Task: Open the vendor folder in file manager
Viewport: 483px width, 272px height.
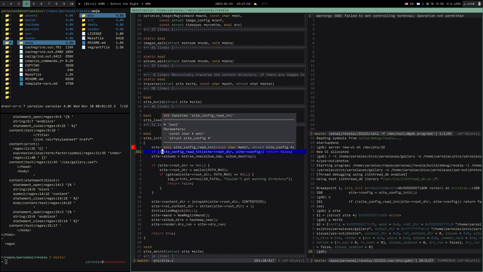Action: pyautogui.click(x=93, y=29)
